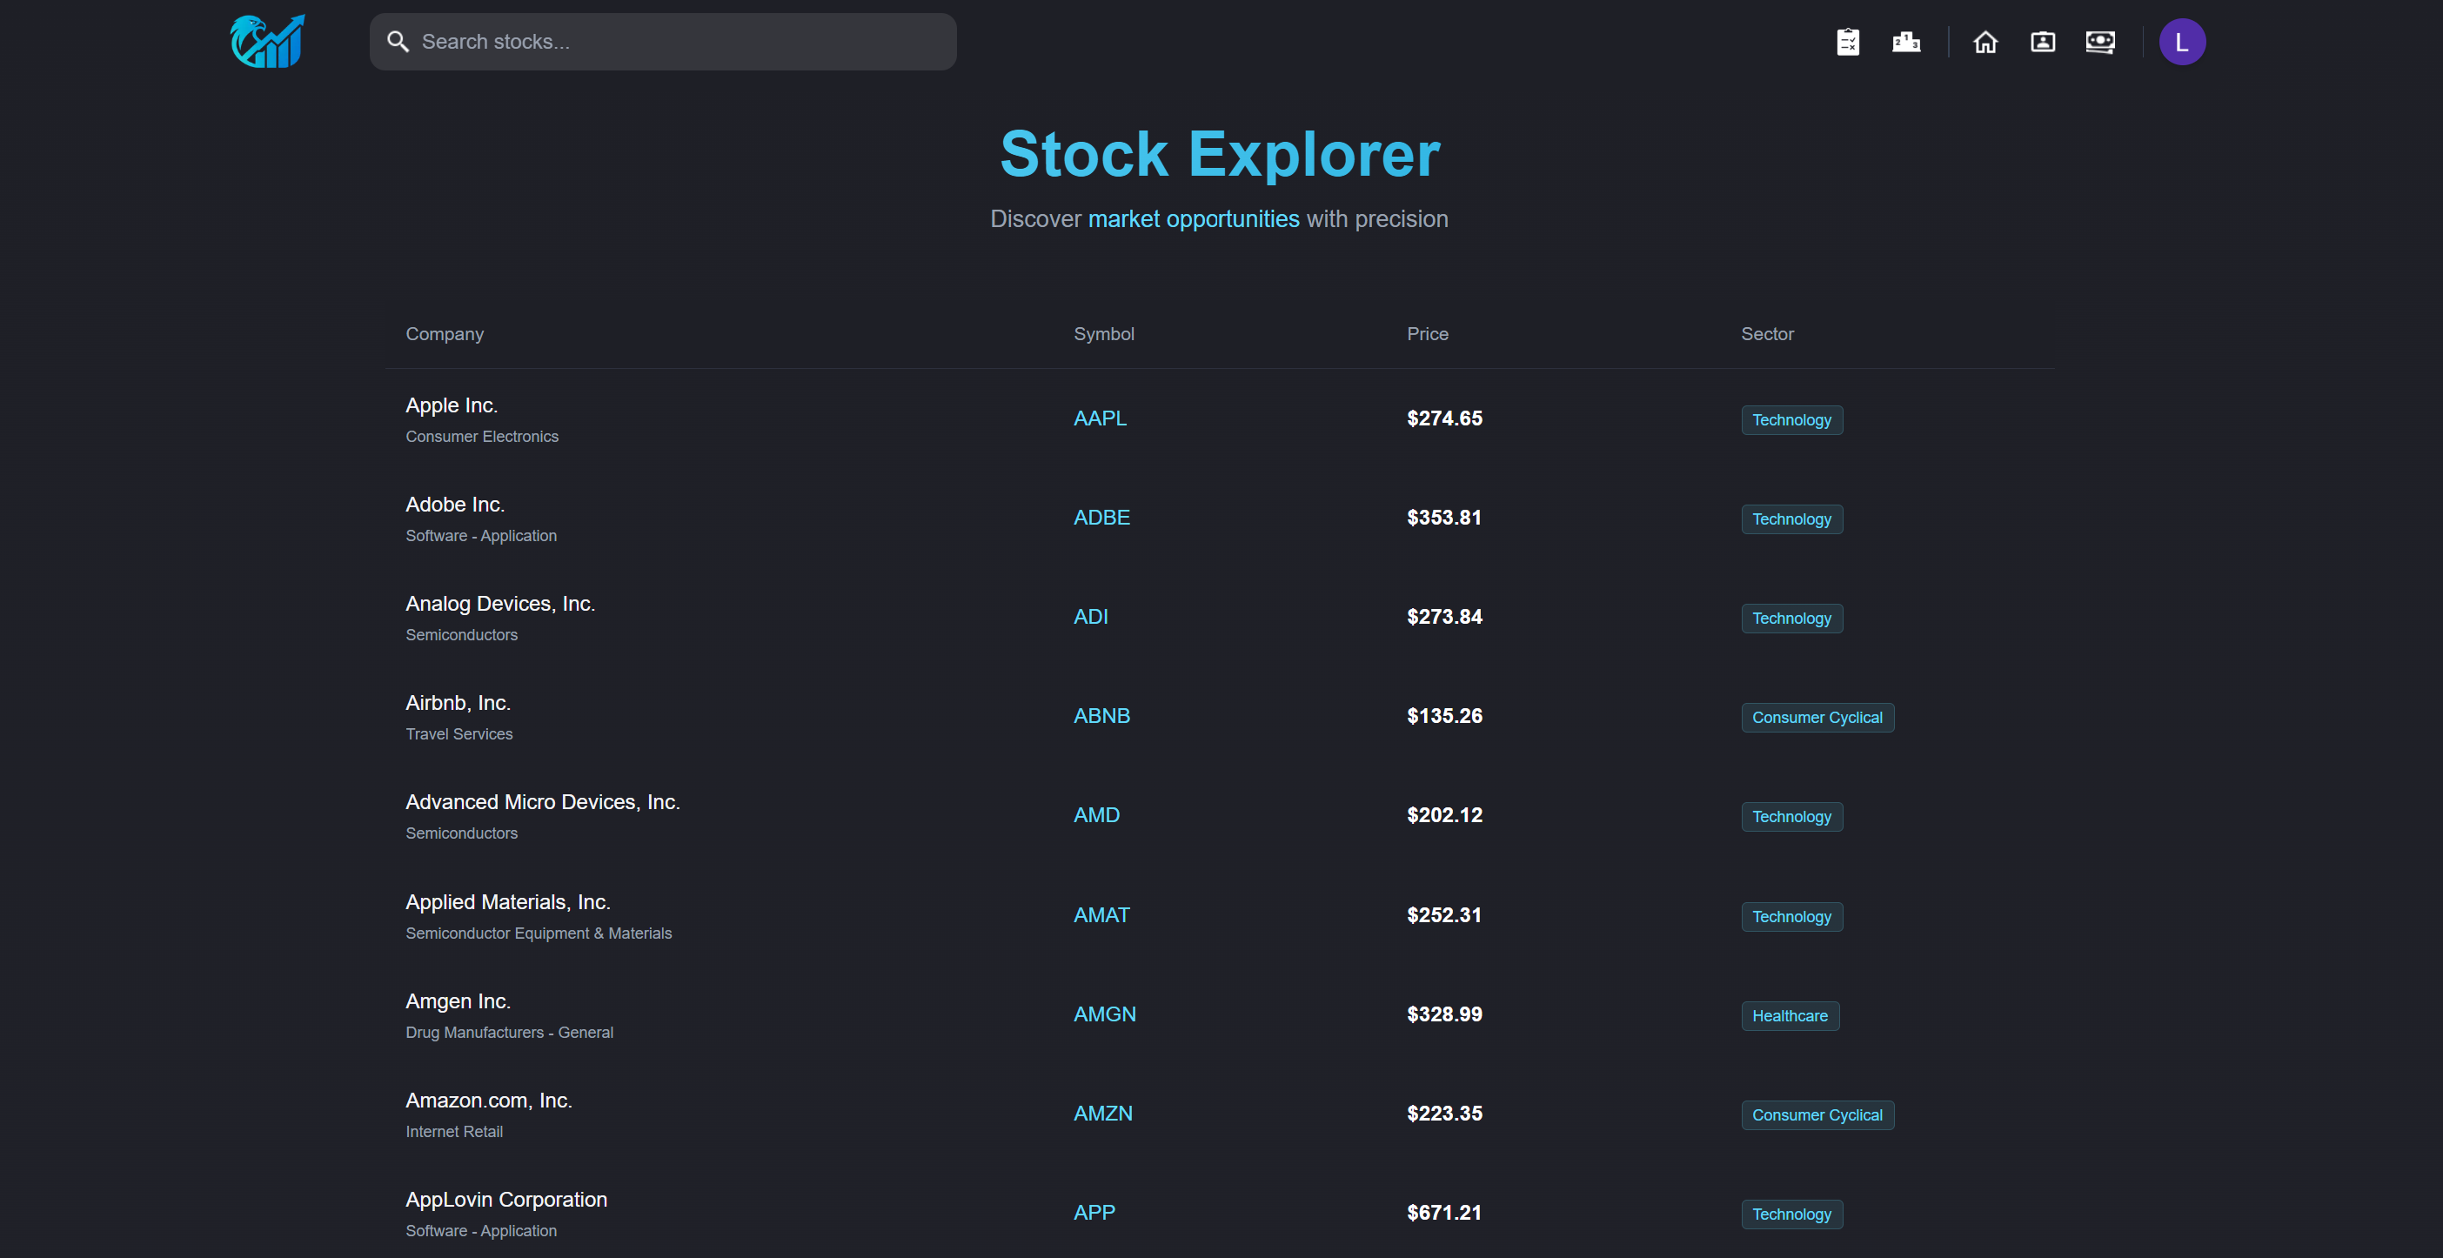
Task: Select AppLovin Corporation company name
Action: click(506, 1199)
